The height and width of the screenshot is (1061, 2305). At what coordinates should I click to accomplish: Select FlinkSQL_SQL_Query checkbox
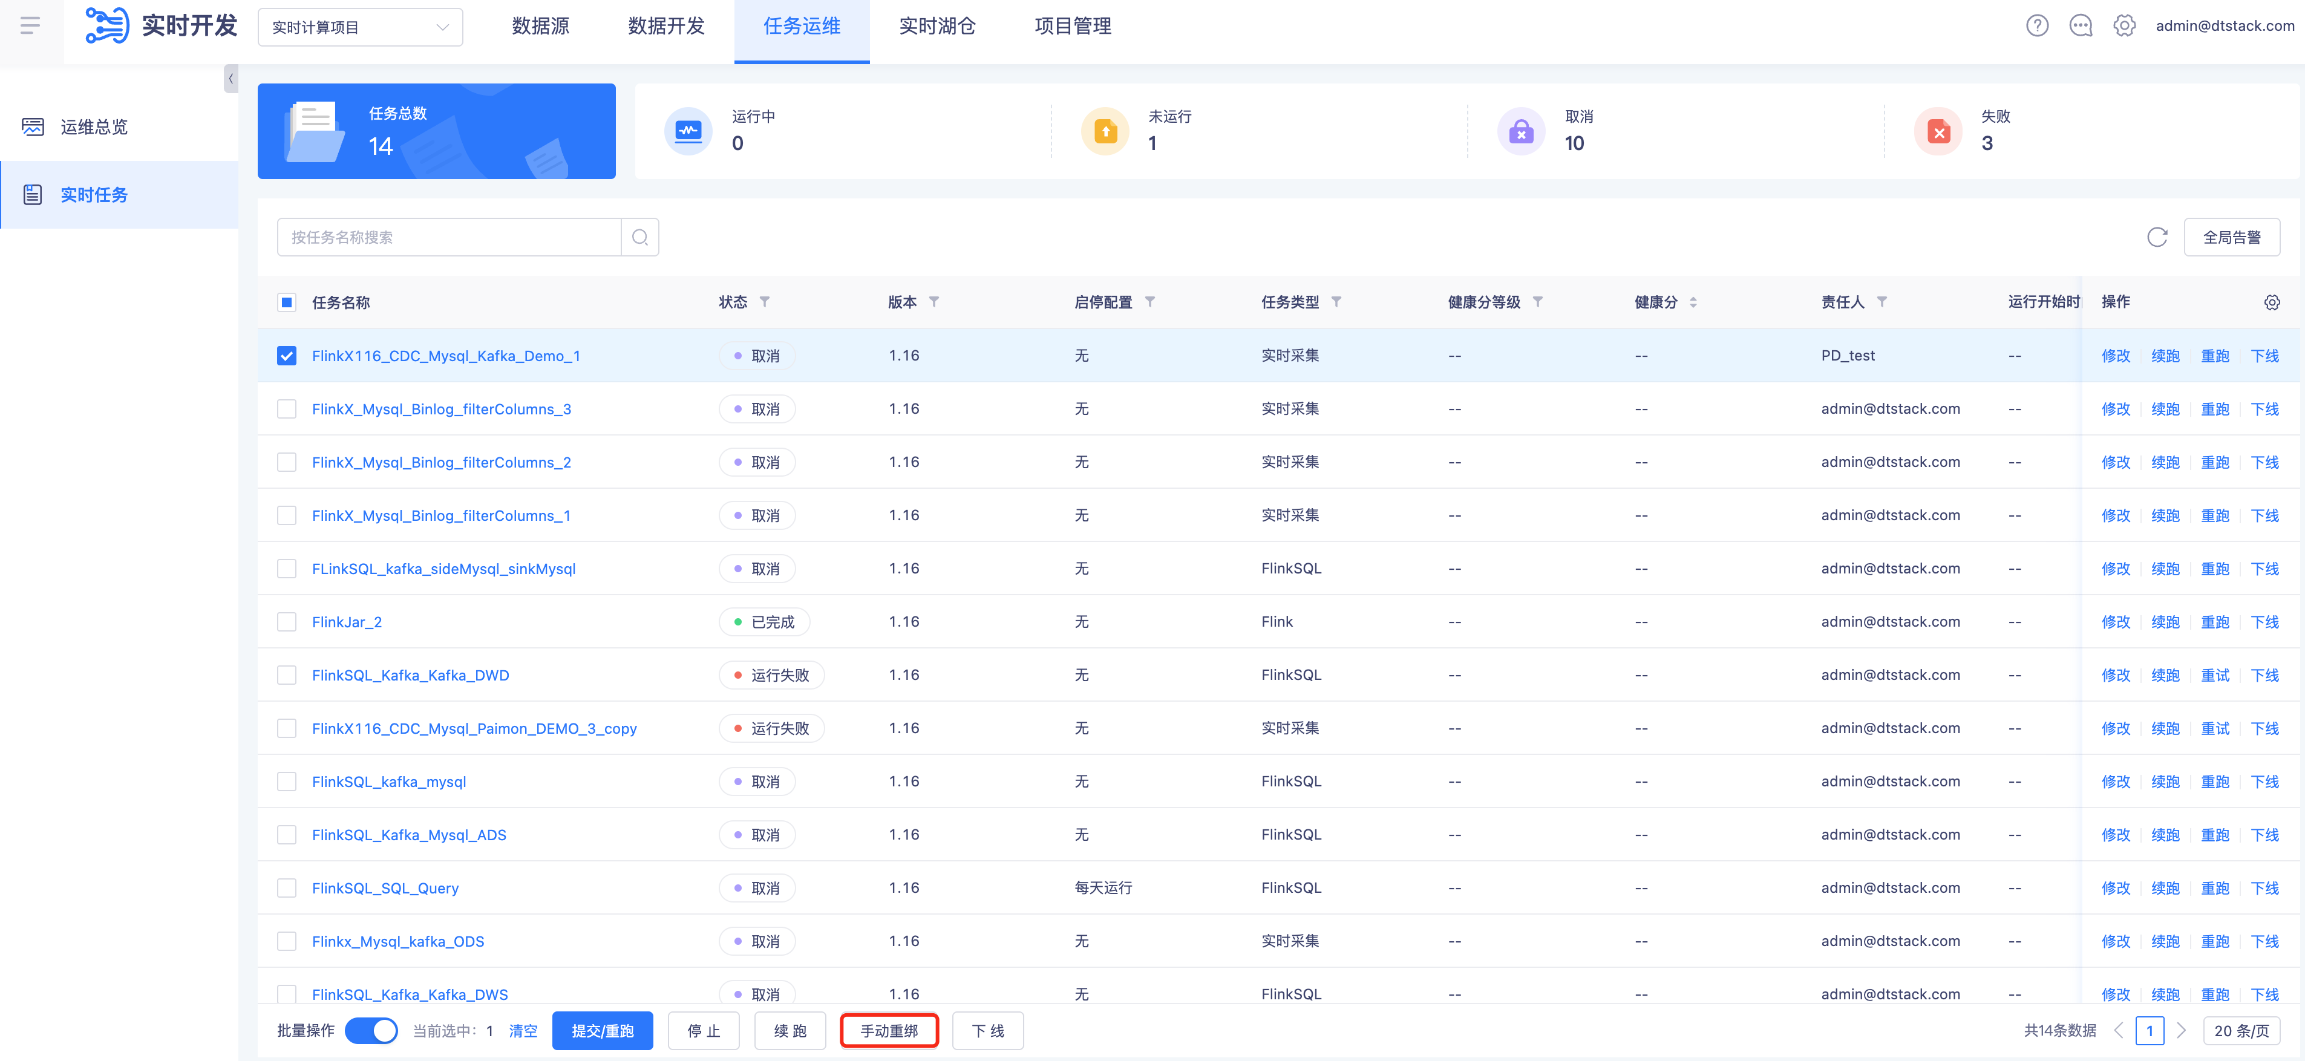pyautogui.click(x=286, y=889)
